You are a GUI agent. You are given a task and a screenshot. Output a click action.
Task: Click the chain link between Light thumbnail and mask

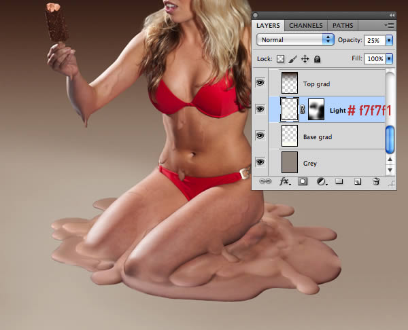pos(303,109)
